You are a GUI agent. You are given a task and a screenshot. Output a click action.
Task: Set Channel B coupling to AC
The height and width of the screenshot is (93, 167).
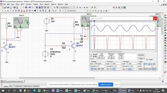pyautogui.click(x=123, y=69)
